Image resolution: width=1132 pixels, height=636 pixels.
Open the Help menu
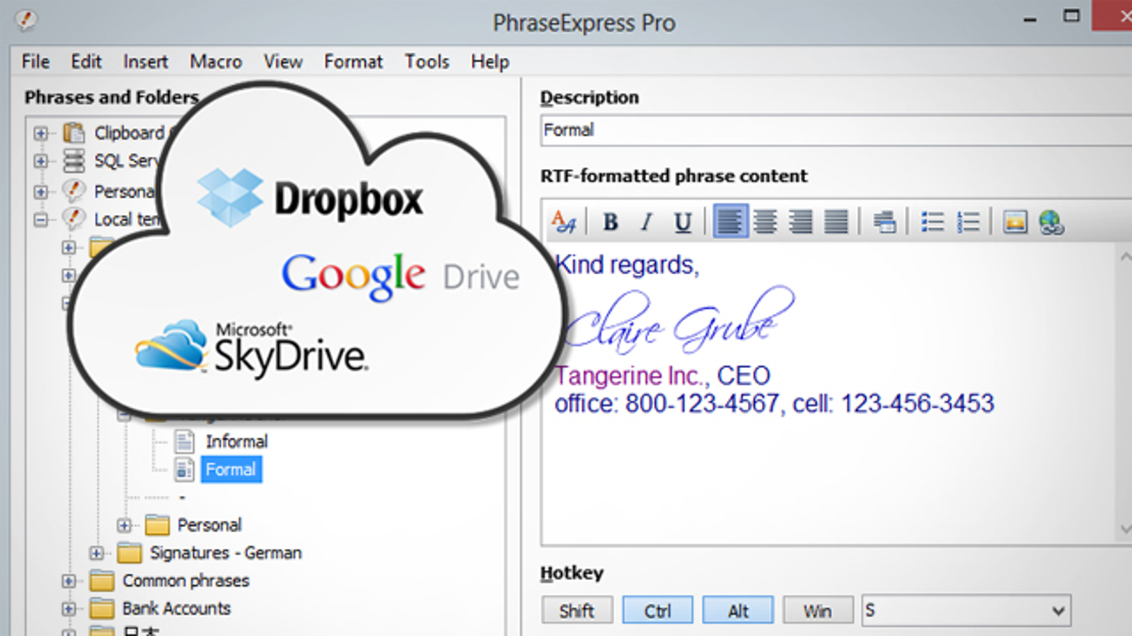point(490,61)
